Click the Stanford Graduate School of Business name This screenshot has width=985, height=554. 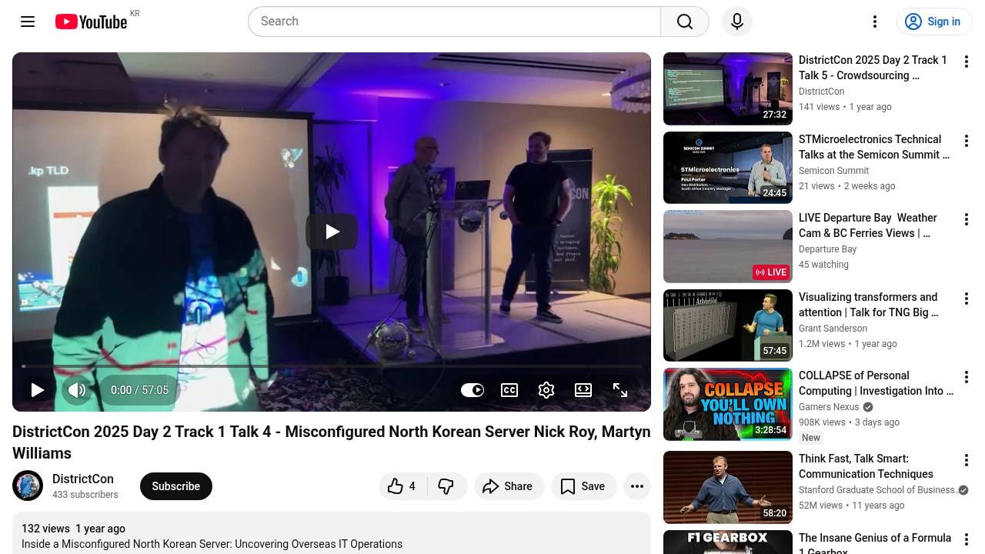[x=877, y=490]
